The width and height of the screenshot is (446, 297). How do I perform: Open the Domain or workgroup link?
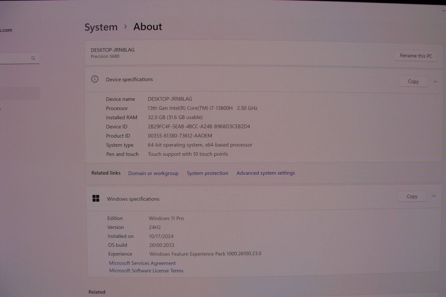(153, 173)
